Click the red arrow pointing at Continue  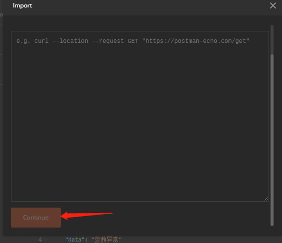(87, 216)
